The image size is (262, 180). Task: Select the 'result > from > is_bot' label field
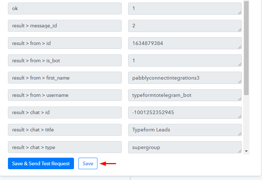coord(65,60)
